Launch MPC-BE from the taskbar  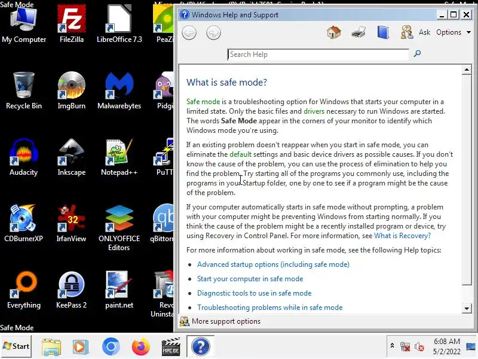point(171,347)
